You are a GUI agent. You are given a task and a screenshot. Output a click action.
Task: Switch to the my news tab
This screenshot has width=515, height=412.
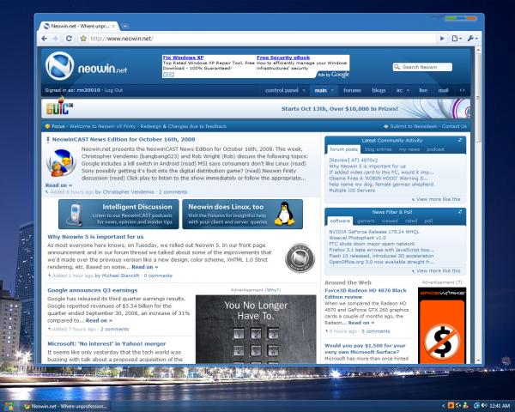coord(409,149)
